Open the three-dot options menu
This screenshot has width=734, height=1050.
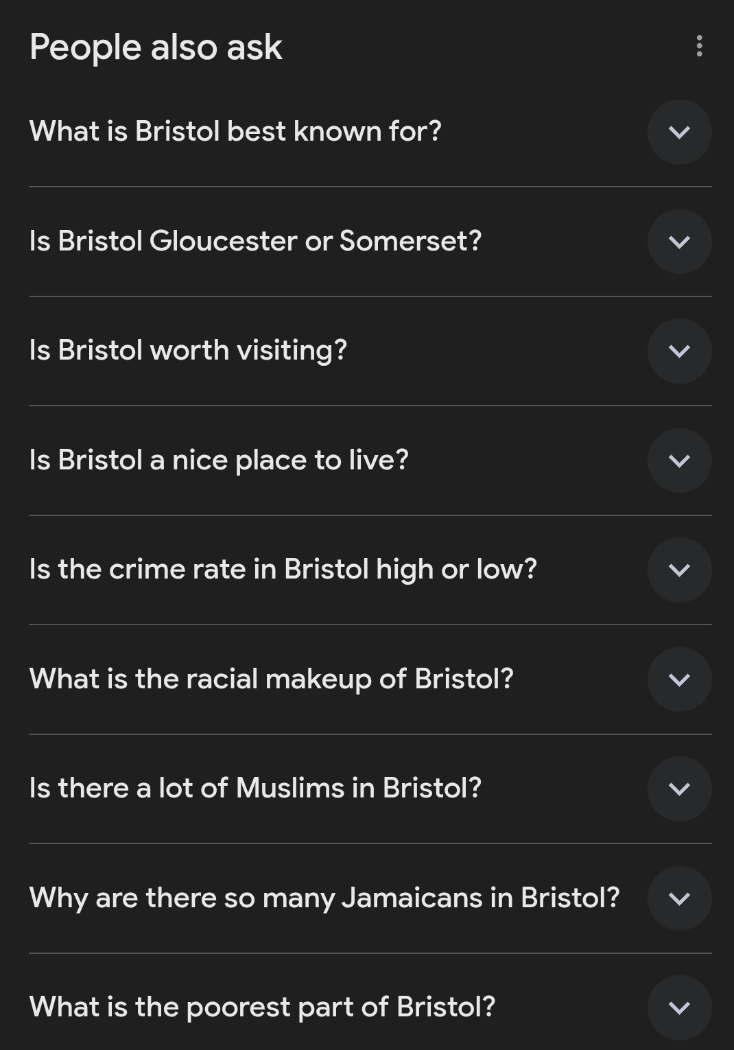pyautogui.click(x=699, y=46)
